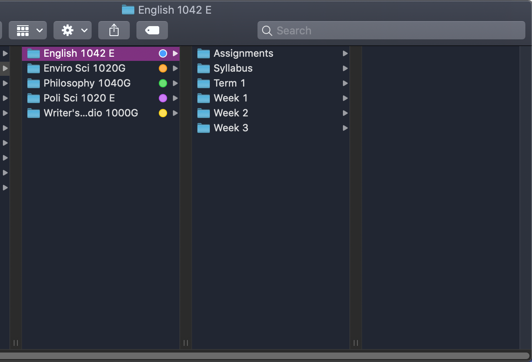
Task: Click the Philosophy 1040G folder icon
Action: click(34, 83)
